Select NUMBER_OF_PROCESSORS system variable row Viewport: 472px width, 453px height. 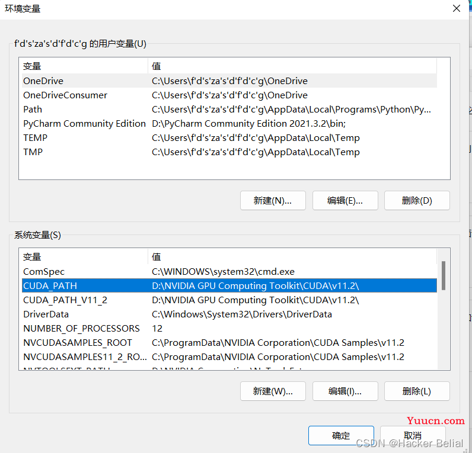coord(229,328)
